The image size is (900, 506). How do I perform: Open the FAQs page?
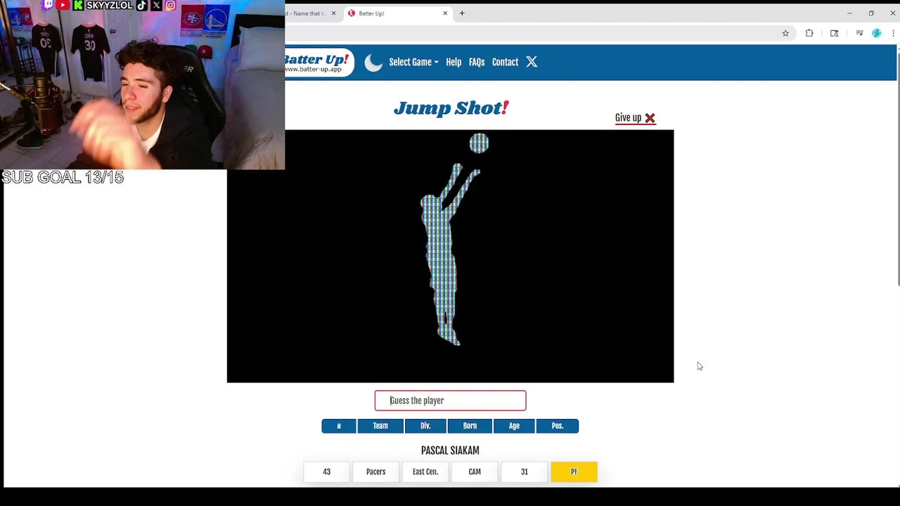pyautogui.click(x=477, y=62)
